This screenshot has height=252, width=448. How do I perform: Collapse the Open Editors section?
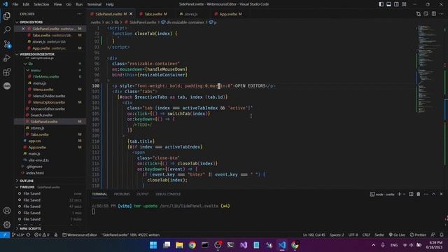[31, 22]
